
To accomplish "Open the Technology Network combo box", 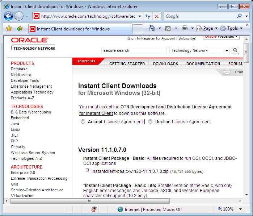I will [199, 50].
